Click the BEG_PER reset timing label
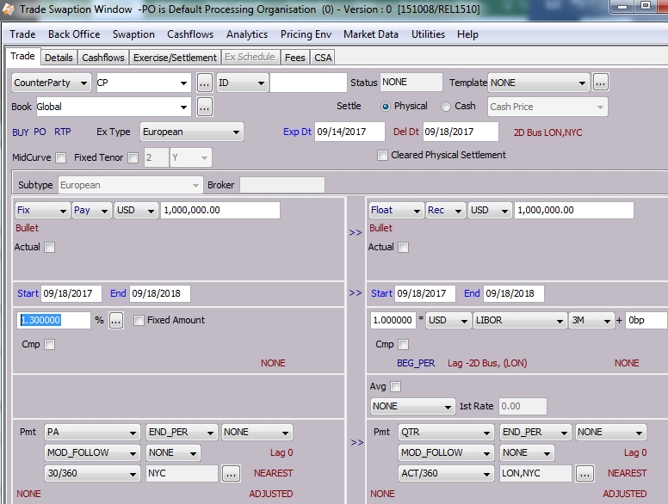This screenshot has height=504, width=668. (x=416, y=364)
